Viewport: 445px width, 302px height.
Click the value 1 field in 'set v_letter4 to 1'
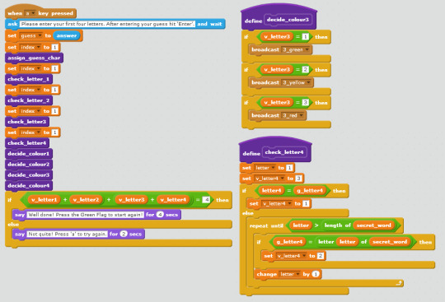pos(306,203)
